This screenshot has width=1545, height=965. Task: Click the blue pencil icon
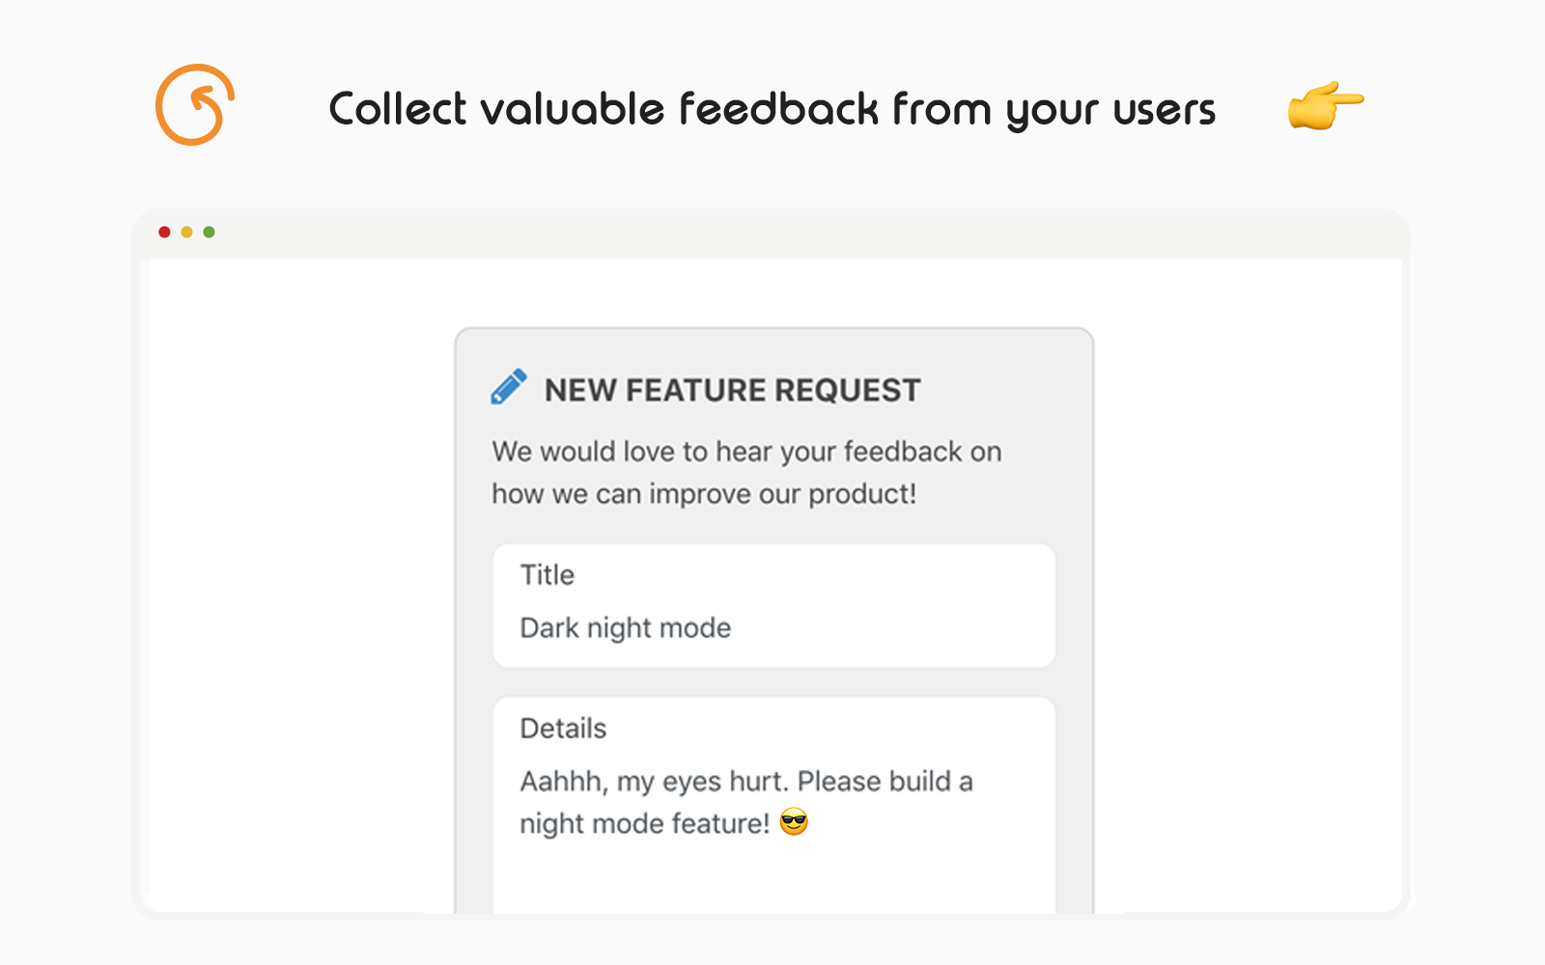tap(509, 386)
